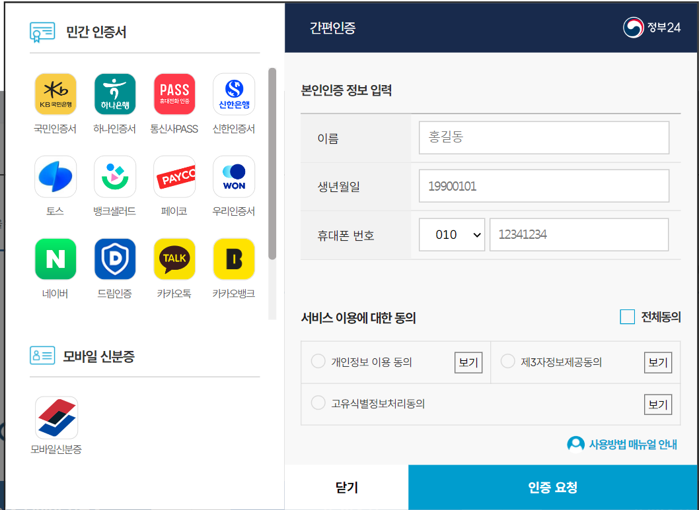Click the 정부24 logo
699x510 pixels.
(x=651, y=28)
